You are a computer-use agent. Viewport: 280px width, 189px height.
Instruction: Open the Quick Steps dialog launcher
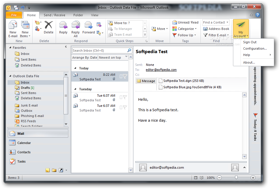pos(147,41)
